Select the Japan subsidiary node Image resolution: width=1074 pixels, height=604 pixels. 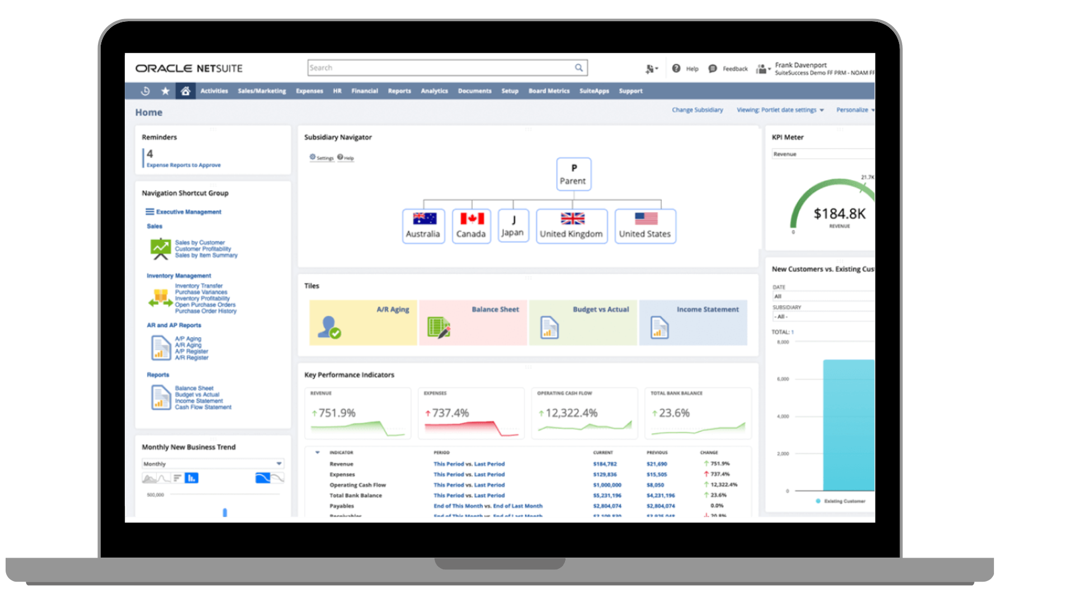pos(514,226)
